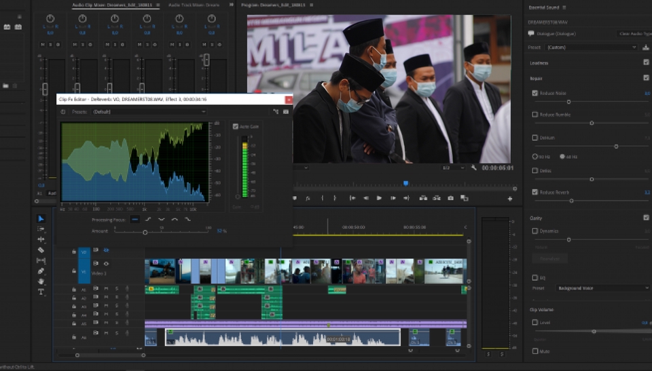The image size is (652, 371).
Task: Open EQ Preset Background Voice dropdown
Action: pos(602,288)
